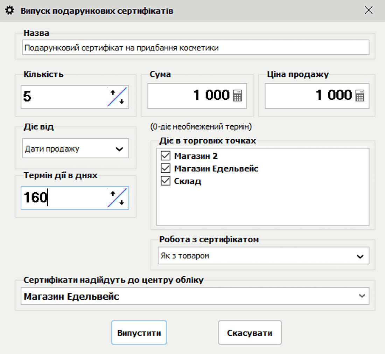Focus the Сума amount field
The width and height of the screenshot is (385, 354).
(x=189, y=96)
